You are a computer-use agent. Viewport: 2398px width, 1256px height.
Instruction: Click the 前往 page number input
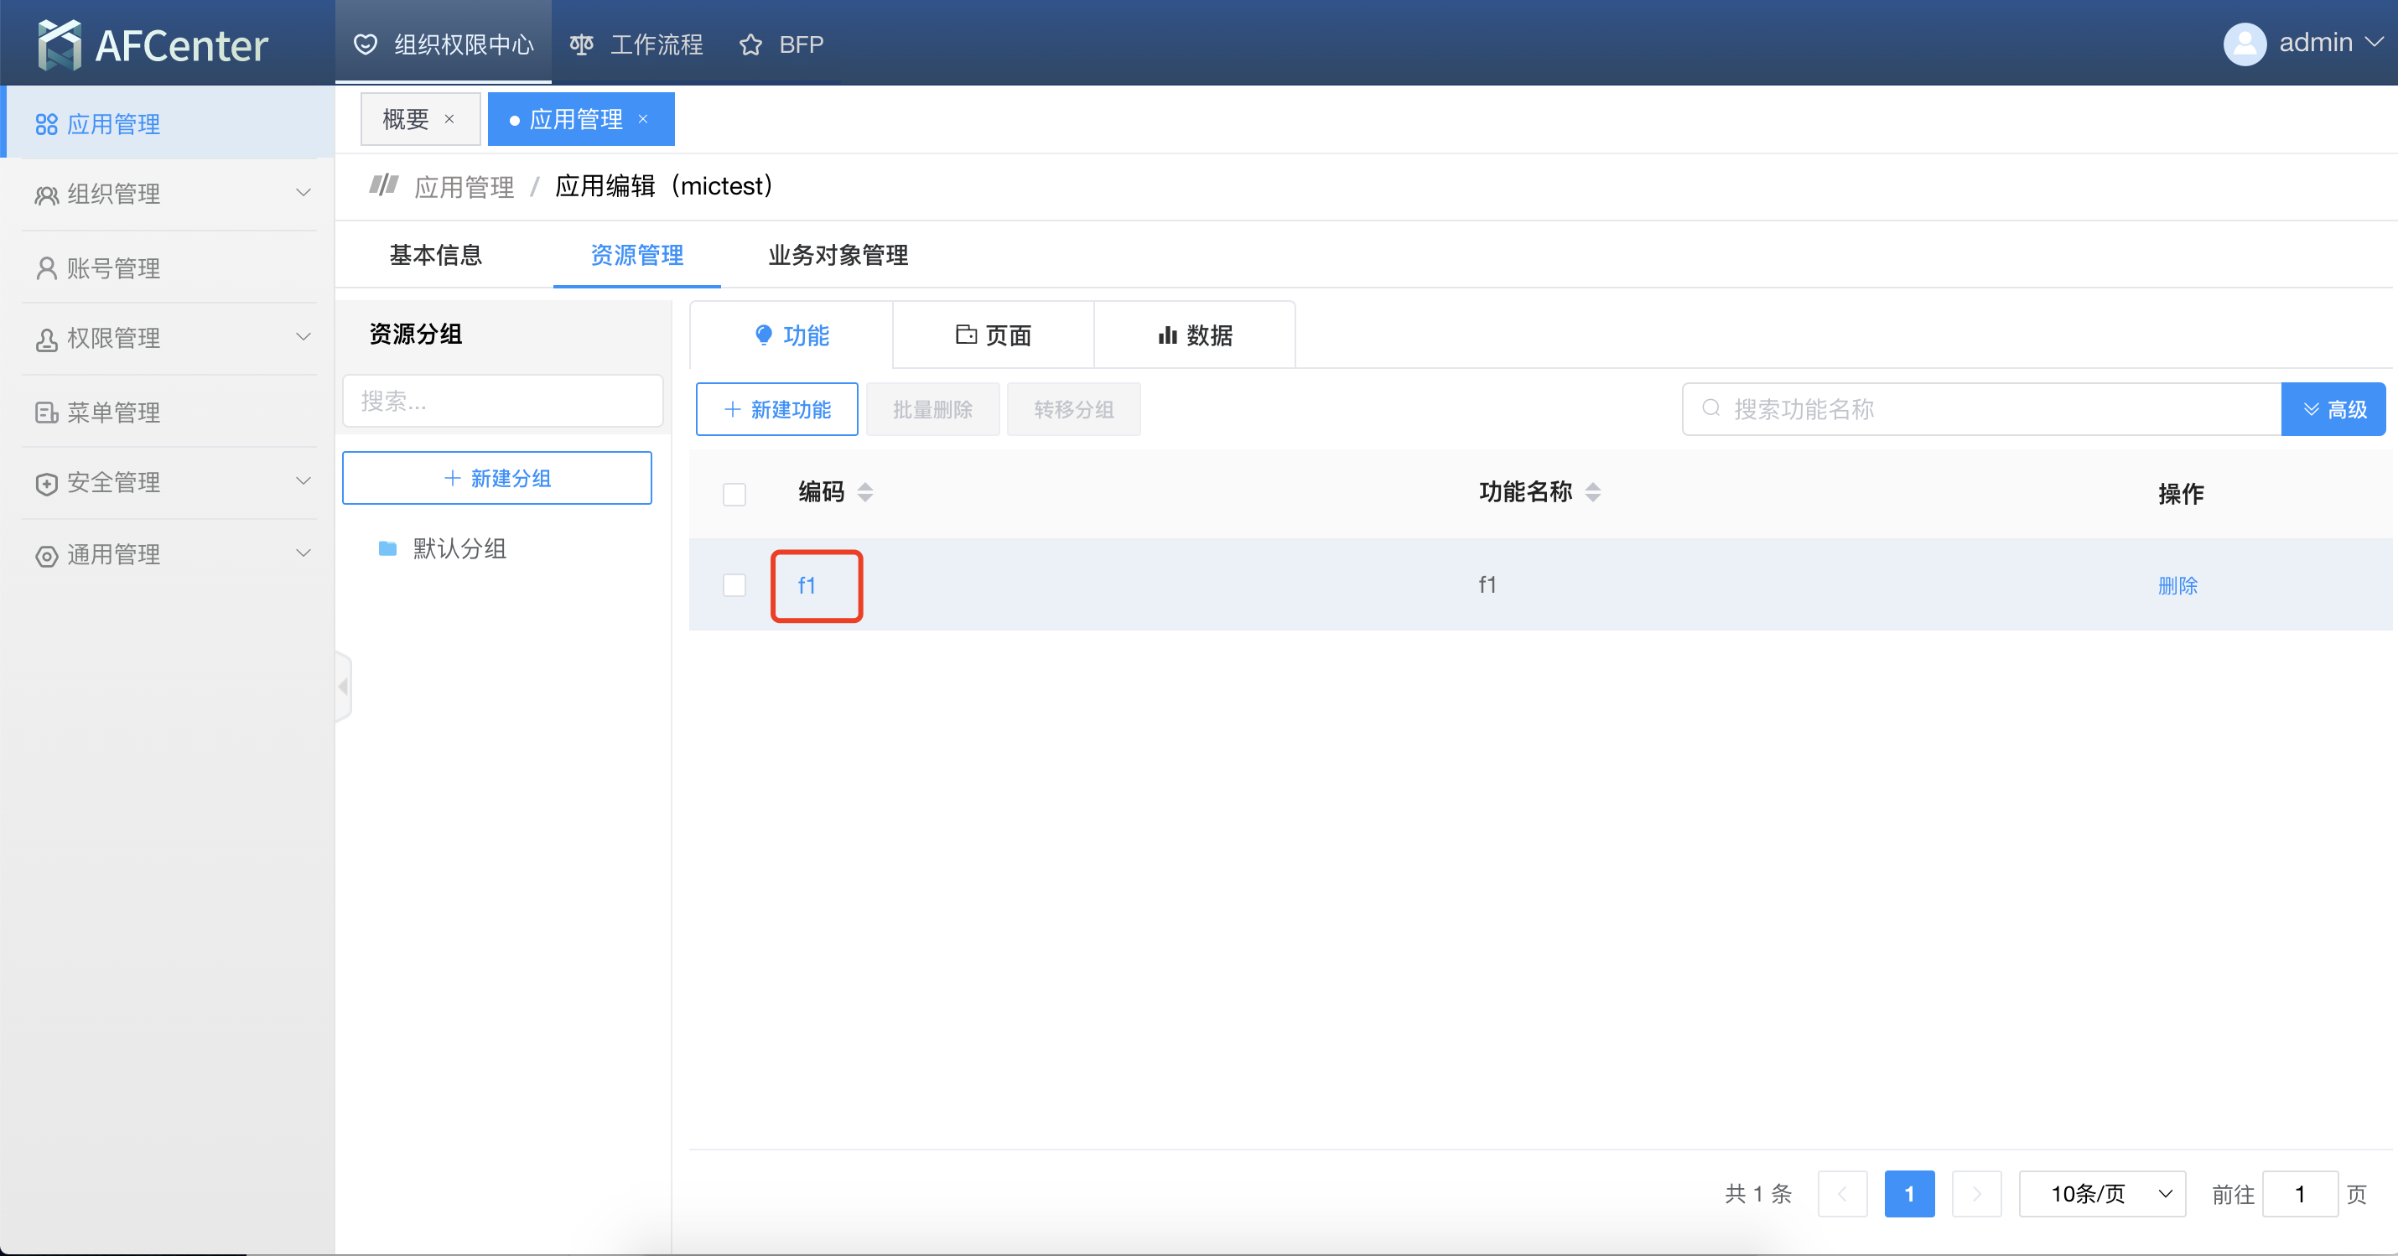2300,1194
